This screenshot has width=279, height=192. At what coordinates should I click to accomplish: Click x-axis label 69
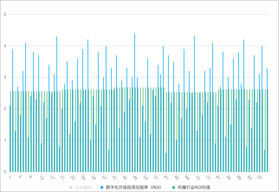pos(187,178)
